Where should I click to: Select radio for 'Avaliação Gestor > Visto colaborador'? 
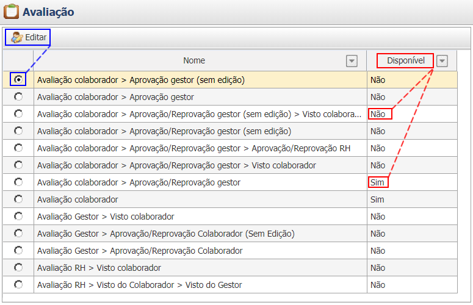coord(18,216)
